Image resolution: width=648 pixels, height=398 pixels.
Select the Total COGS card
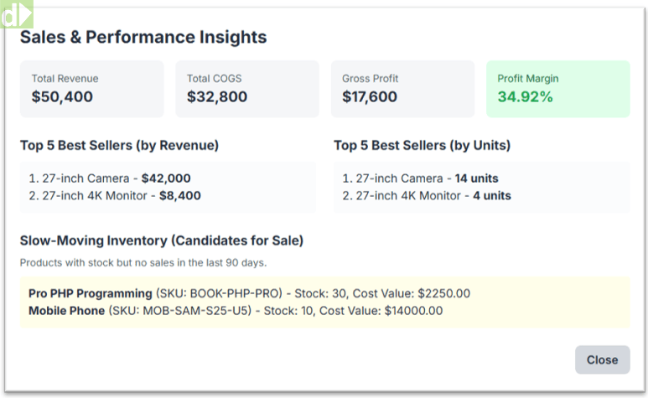tap(246, 89)
